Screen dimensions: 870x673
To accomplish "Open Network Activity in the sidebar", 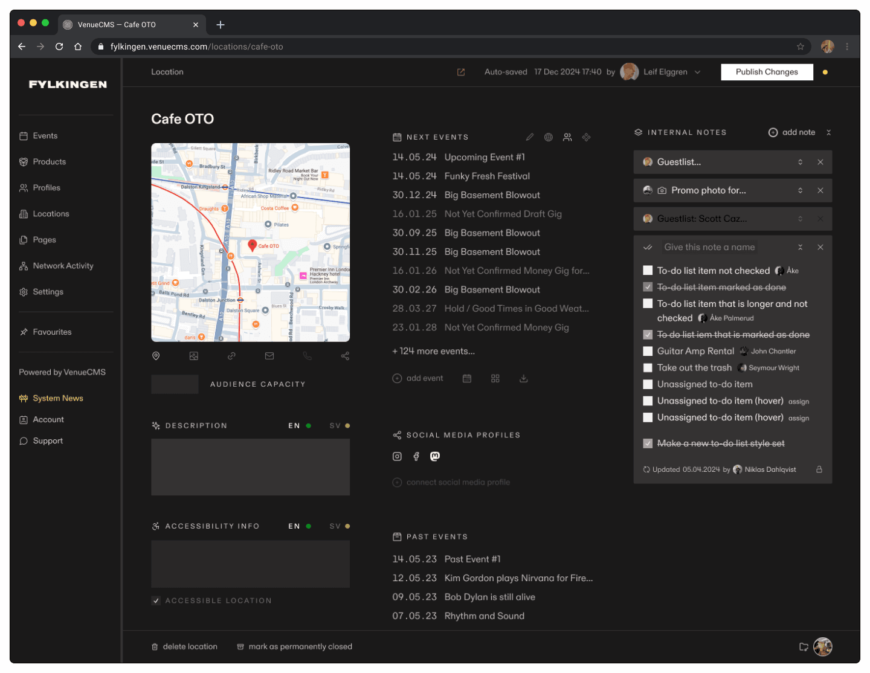I will click(56, 266).
